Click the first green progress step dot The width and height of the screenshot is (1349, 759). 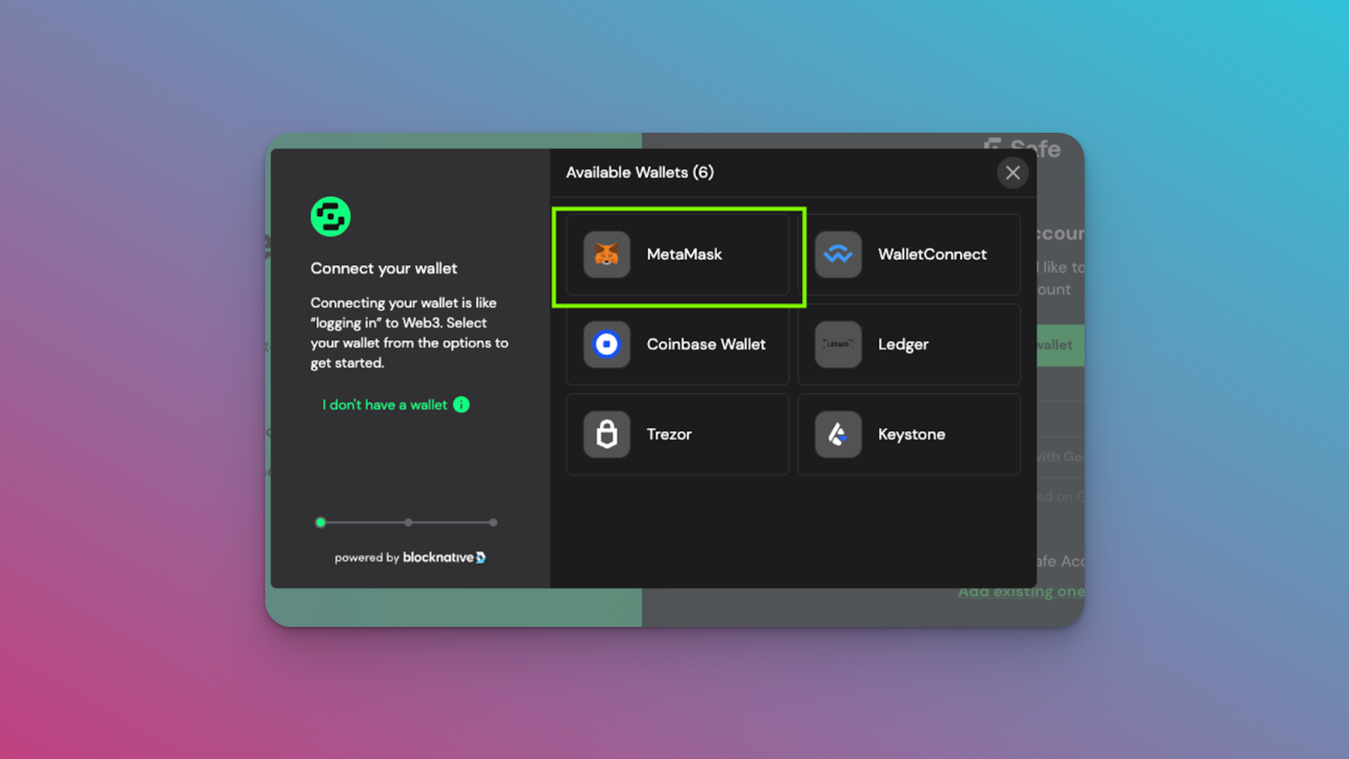320,522
